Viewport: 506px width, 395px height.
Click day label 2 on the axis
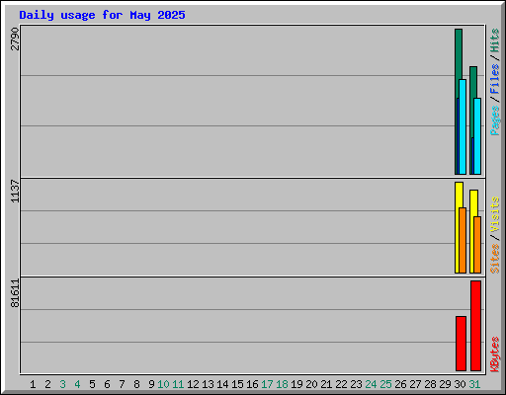(x=47, y=384)
